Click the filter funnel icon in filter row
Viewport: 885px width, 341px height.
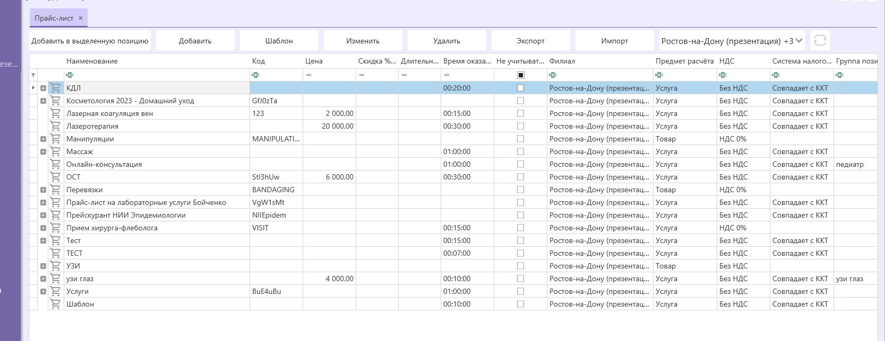point(33,75)
